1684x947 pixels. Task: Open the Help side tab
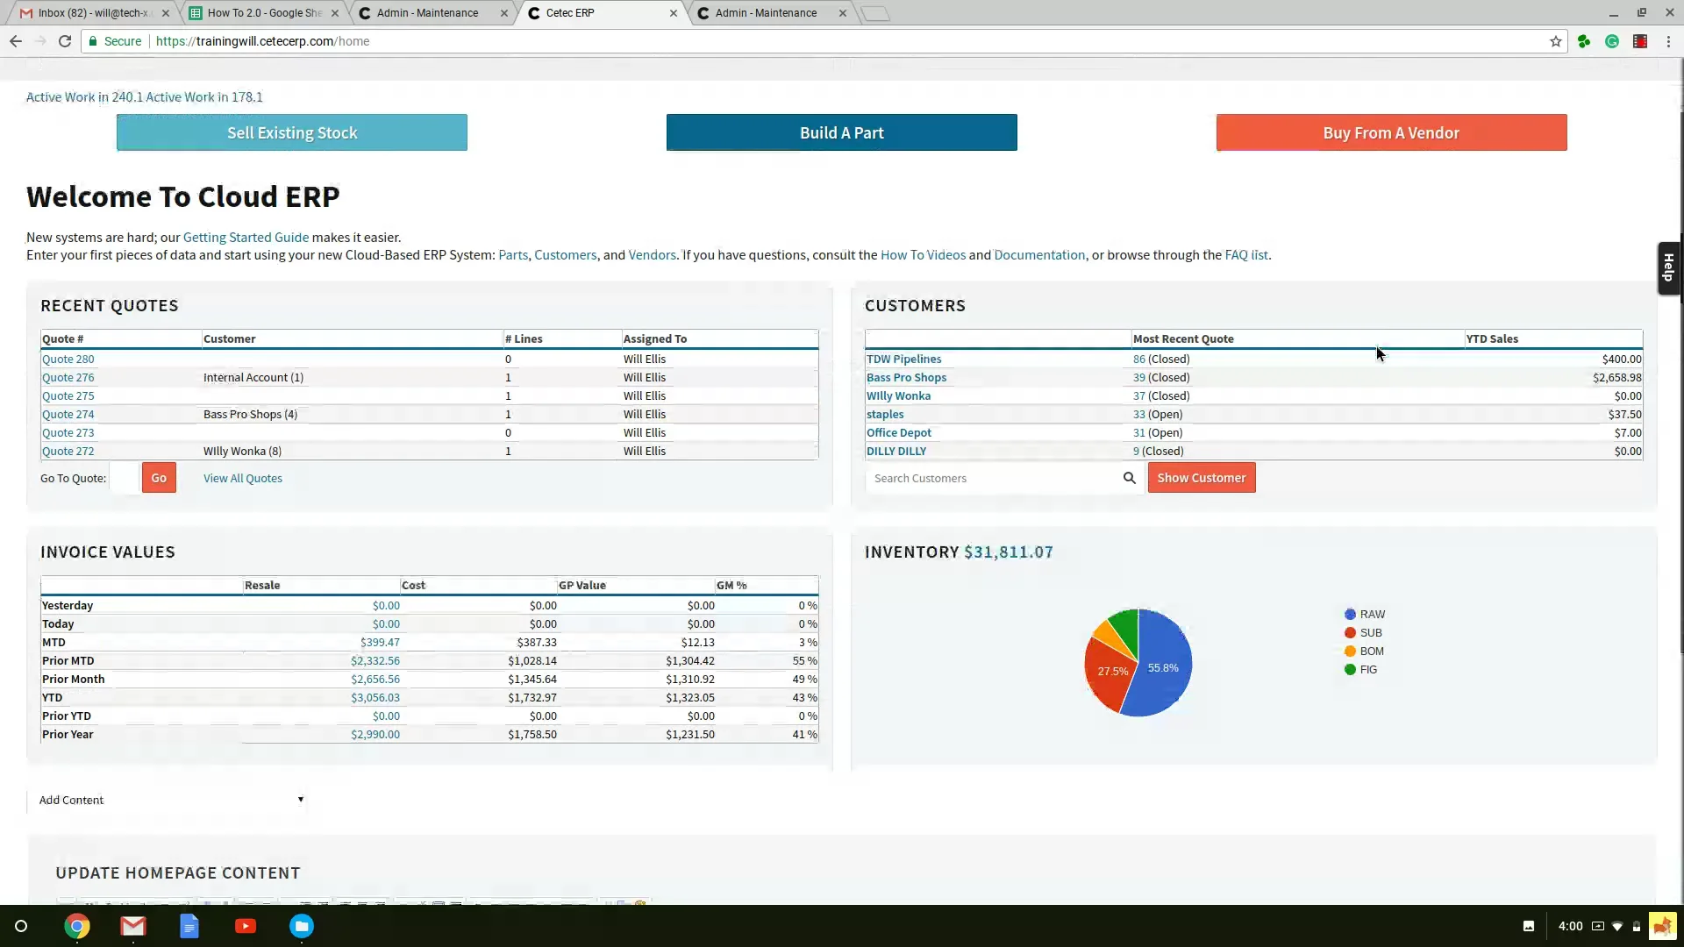coord(1669,268)
